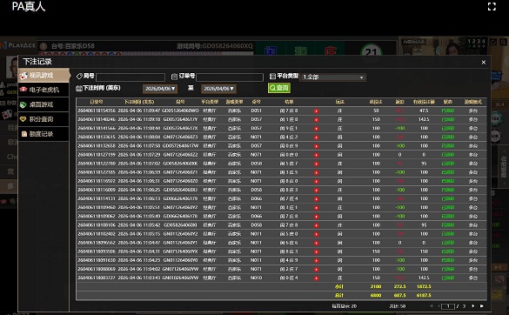
Task: Click the 桌号 column header
Action: [x=256, y=102]
